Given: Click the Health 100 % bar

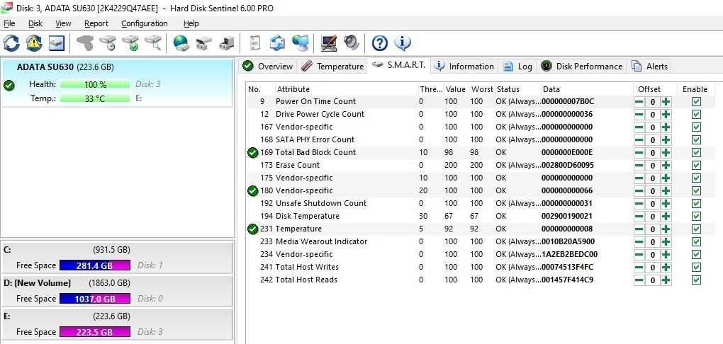Looking at the screenshot, I should pyautogui.click(x=95, y=85).
